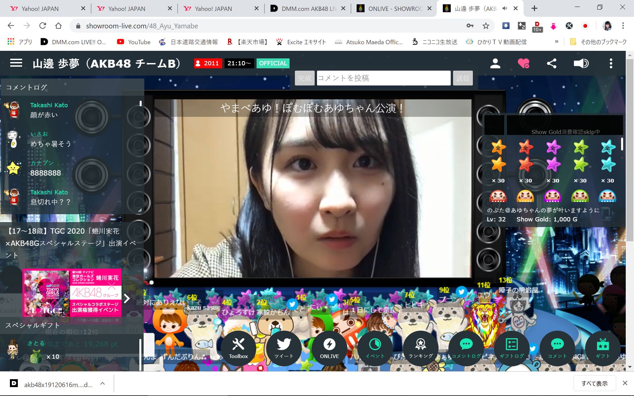This screenshot has width=634, height=396.
Task: Open a new browser tab
Action: coord(534,9)
